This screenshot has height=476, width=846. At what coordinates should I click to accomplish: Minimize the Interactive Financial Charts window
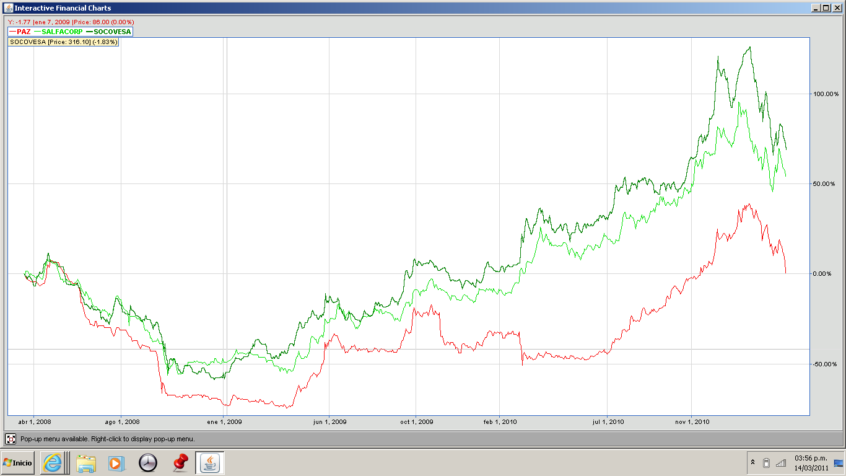click(x=816, y=8)
